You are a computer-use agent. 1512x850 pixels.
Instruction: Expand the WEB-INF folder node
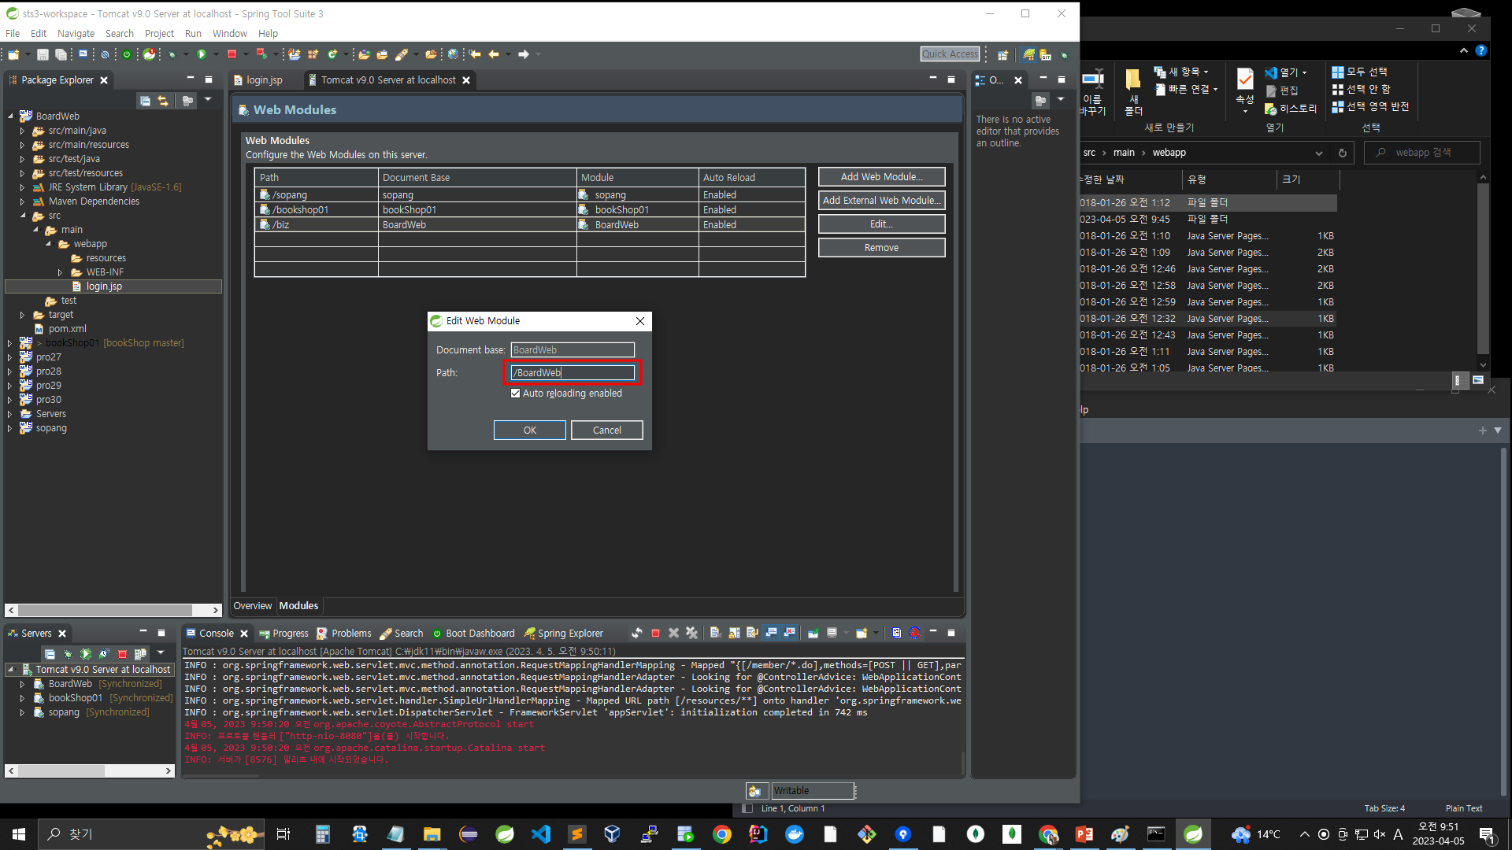pyautogui.click(x=61, y=272)
